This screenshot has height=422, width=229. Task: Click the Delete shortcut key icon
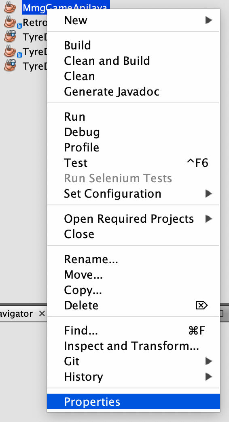click(201, 305)
